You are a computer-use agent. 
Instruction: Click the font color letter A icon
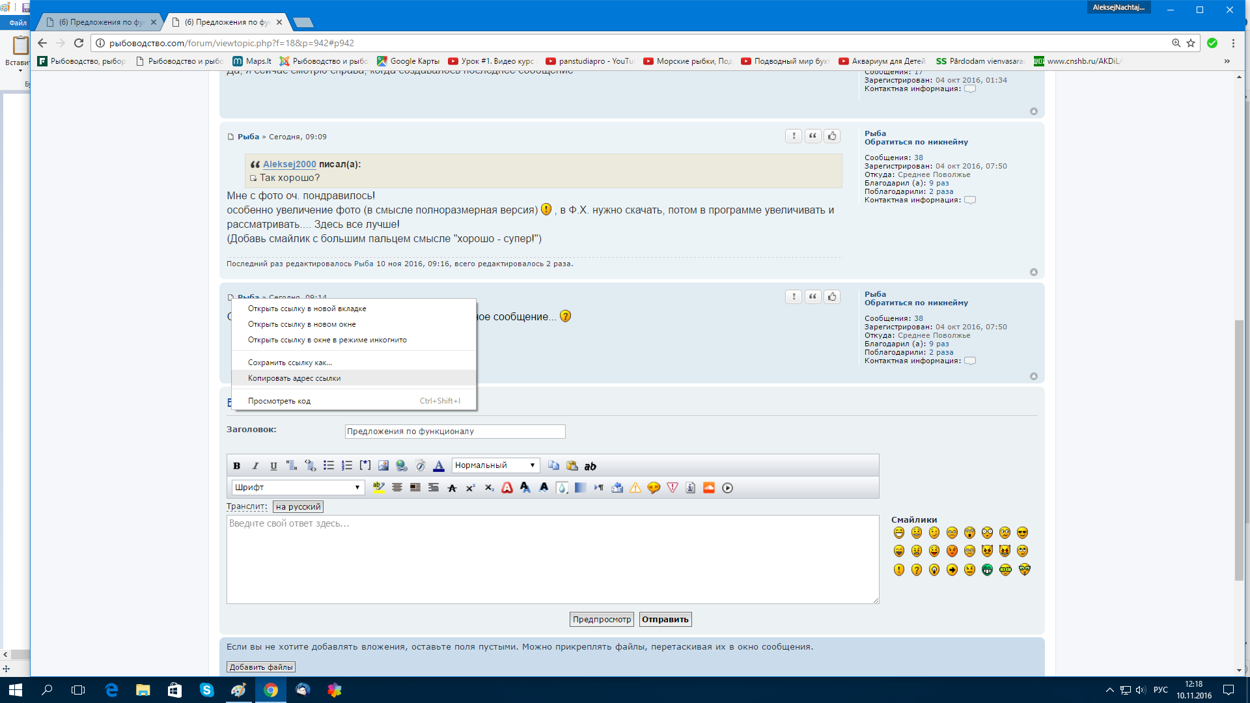(x=439, y=466)
